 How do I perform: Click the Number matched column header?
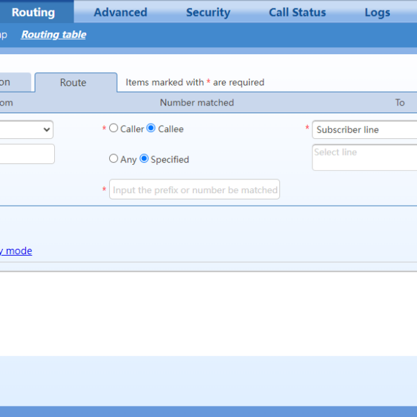(x=197, y=103)
